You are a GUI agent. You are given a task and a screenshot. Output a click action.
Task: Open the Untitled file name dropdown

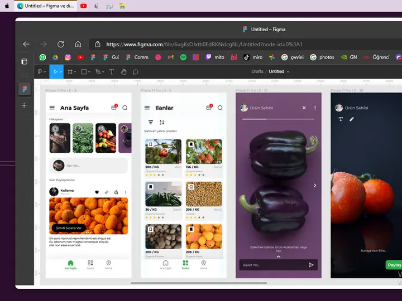click(x=279, y=71)
